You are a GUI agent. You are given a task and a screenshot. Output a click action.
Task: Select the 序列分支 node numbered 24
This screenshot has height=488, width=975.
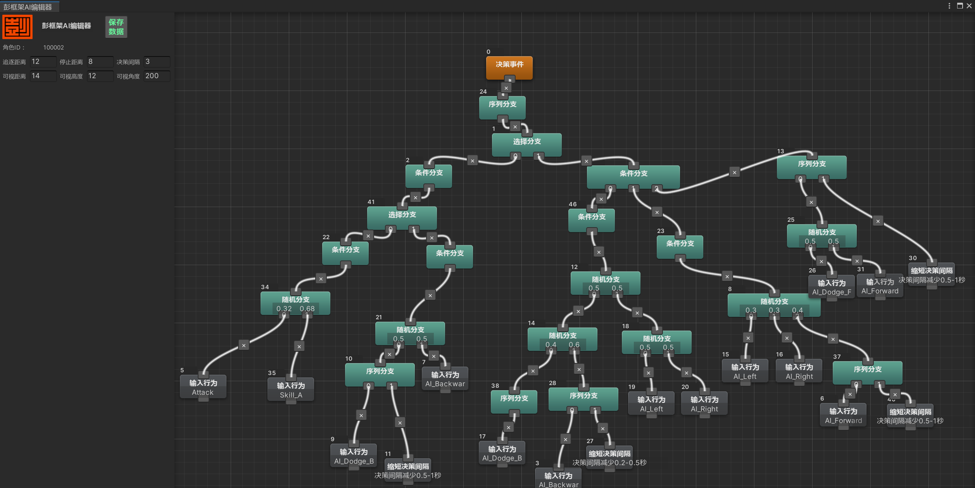click(x=502, y=108)
